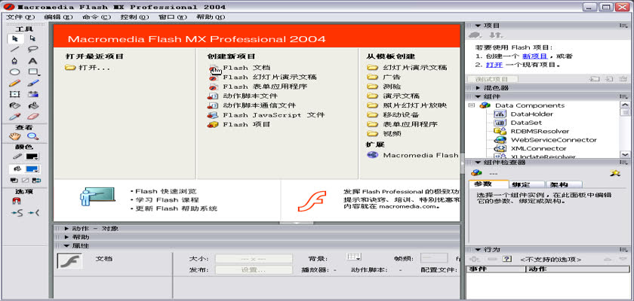Select the Lasso tool
The width and height of the screenshot is (634, 301).
point(32,50)
